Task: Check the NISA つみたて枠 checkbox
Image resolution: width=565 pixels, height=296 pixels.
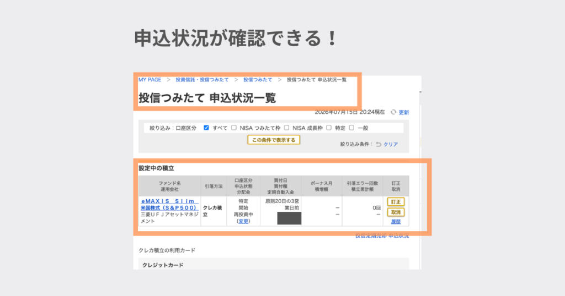Action: pos(234,128)
